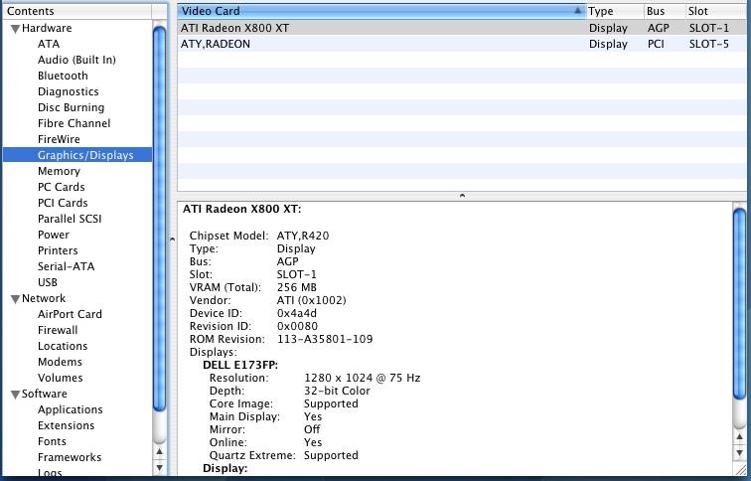Select Fibre Channel entry
Screen dimensions: 751x481
[x=74, y=123]
